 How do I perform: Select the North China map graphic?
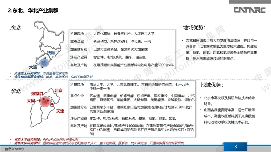[45, 107]
